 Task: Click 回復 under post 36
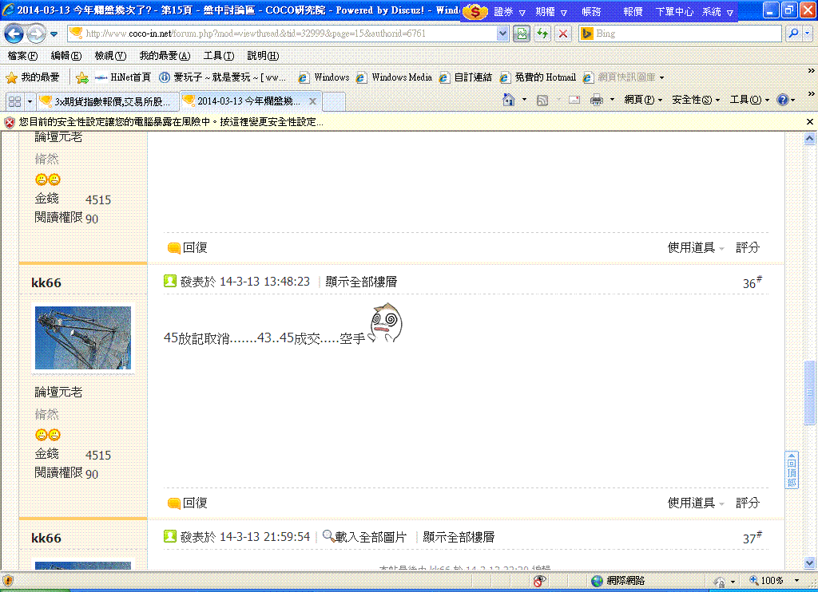(187, 503)
